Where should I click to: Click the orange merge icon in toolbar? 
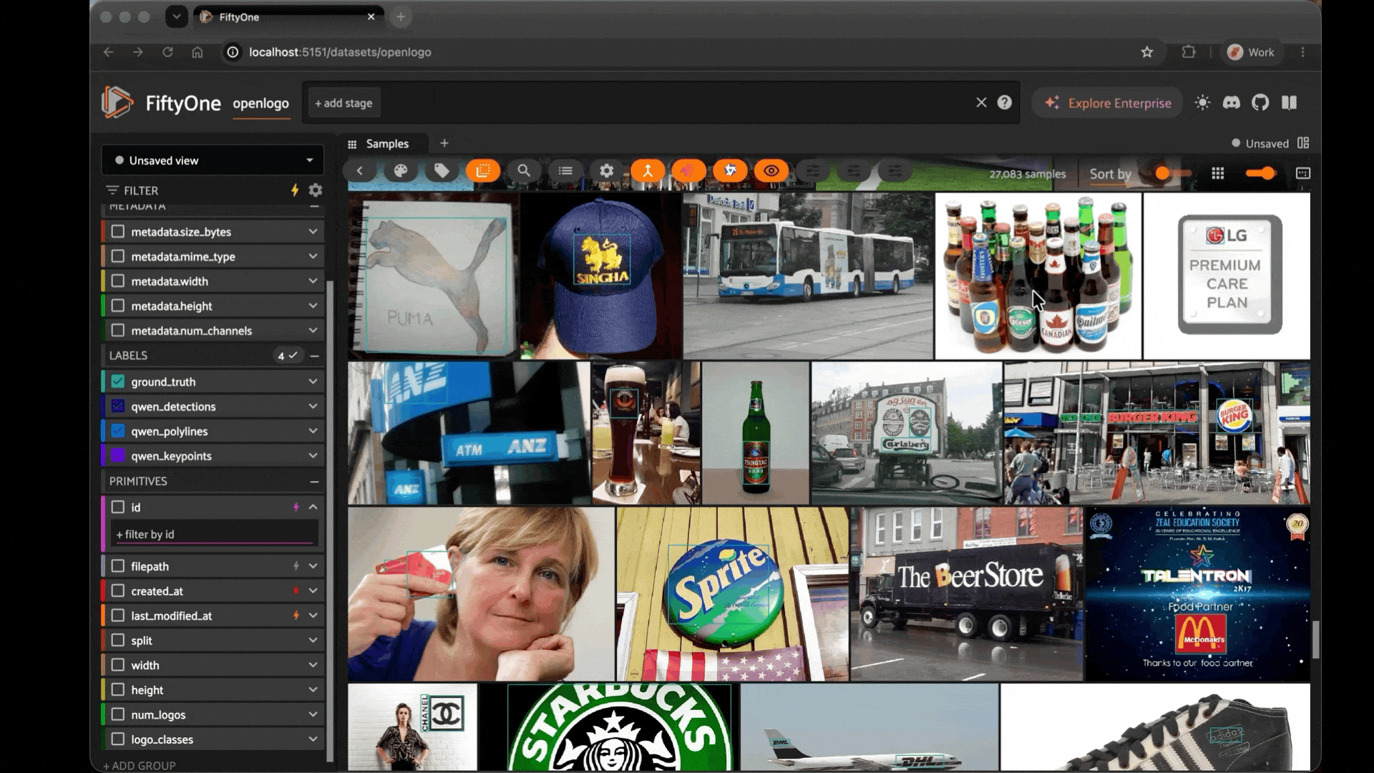click(x=648, y=171)
